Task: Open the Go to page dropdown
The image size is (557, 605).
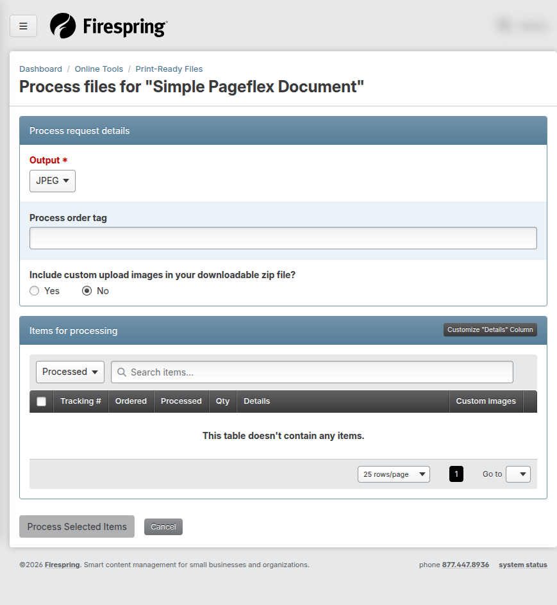Action: click(x=518, y=474)
